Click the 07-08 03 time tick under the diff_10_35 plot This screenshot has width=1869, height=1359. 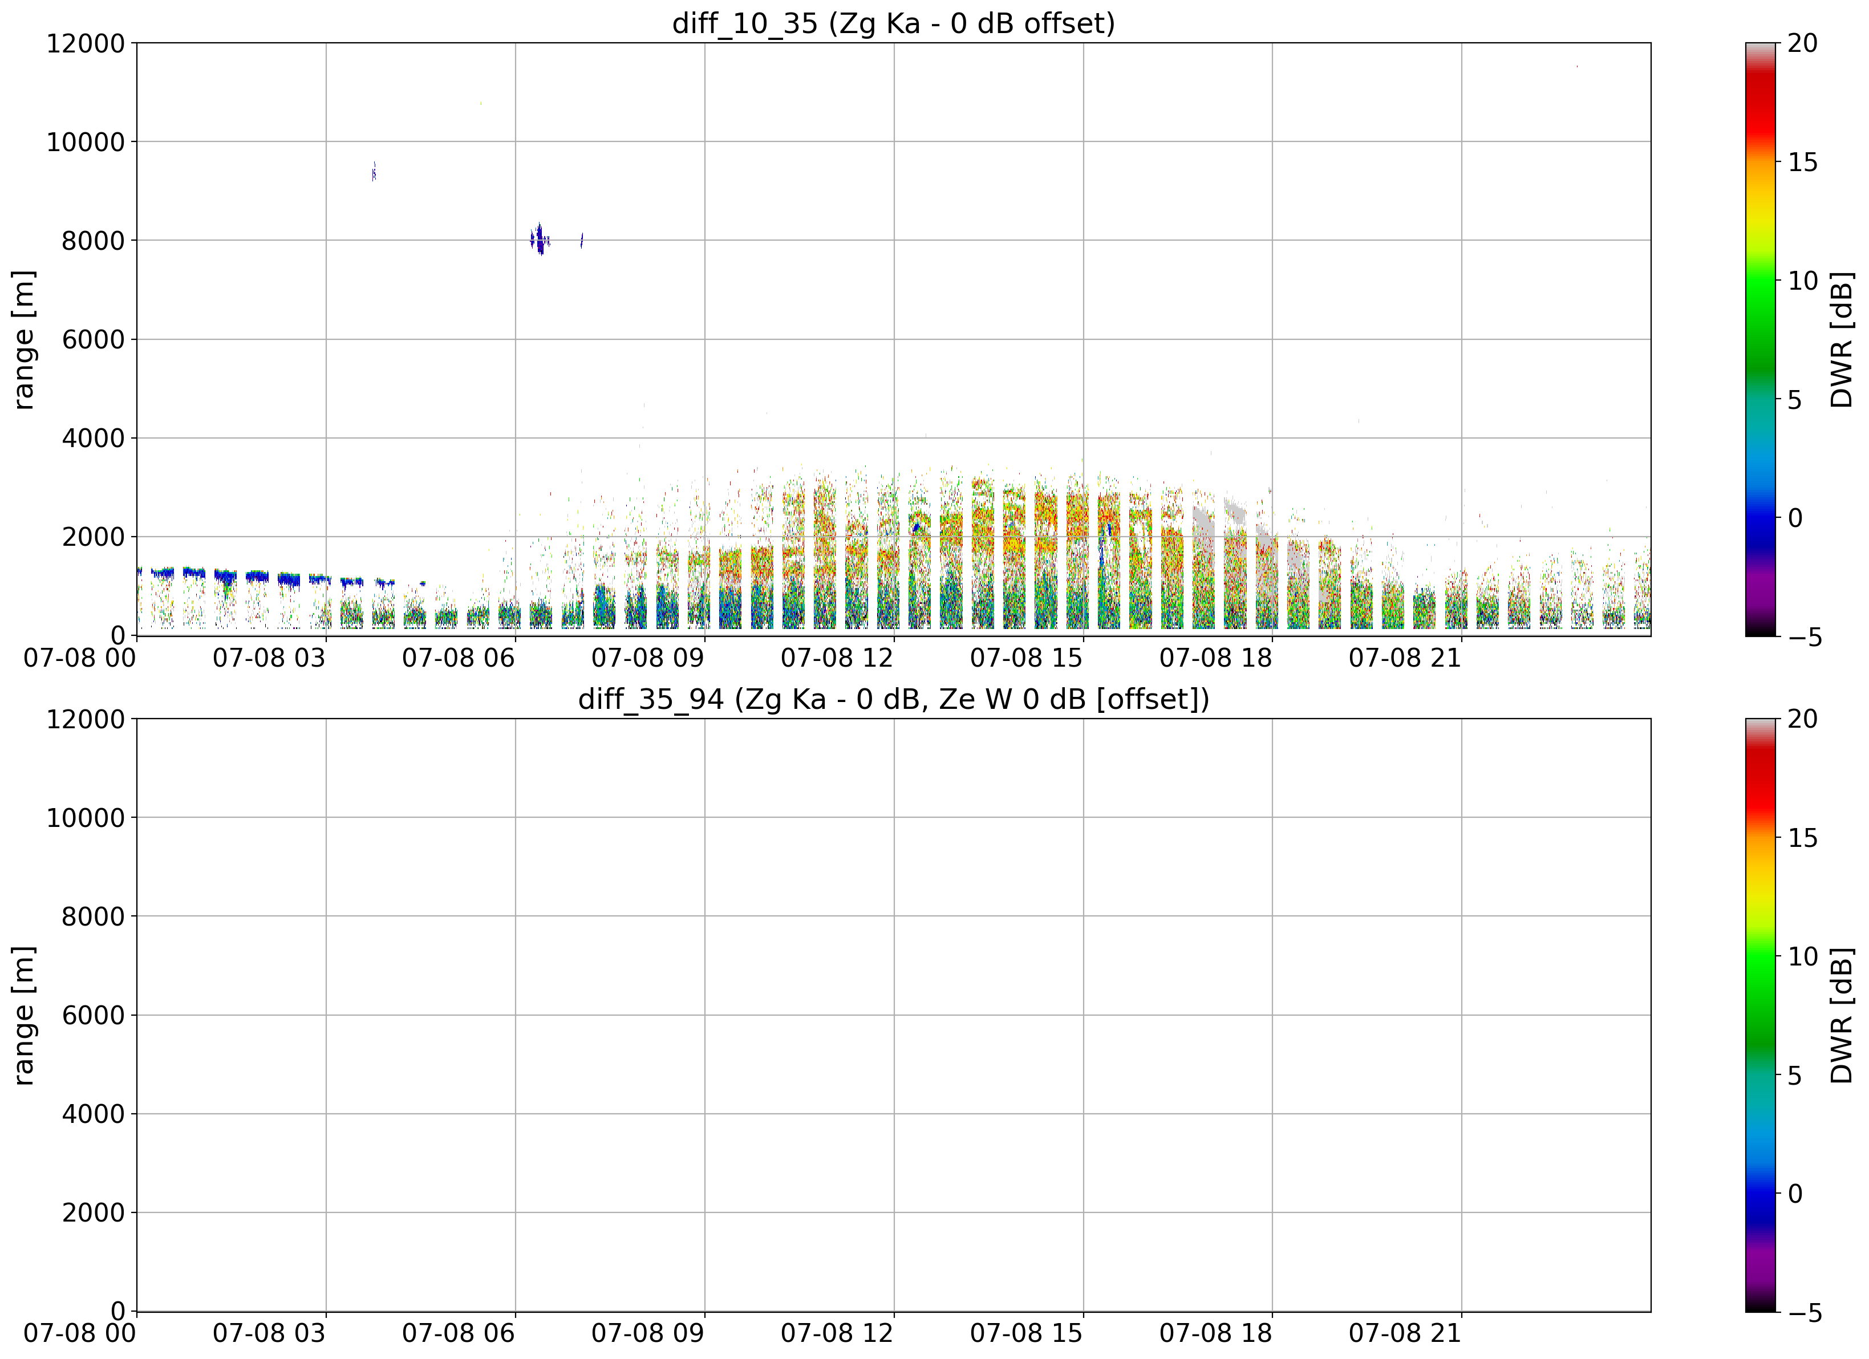[269, 659]
